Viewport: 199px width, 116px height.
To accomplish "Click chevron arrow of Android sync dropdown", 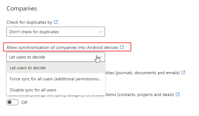I will tap(101, 57).
